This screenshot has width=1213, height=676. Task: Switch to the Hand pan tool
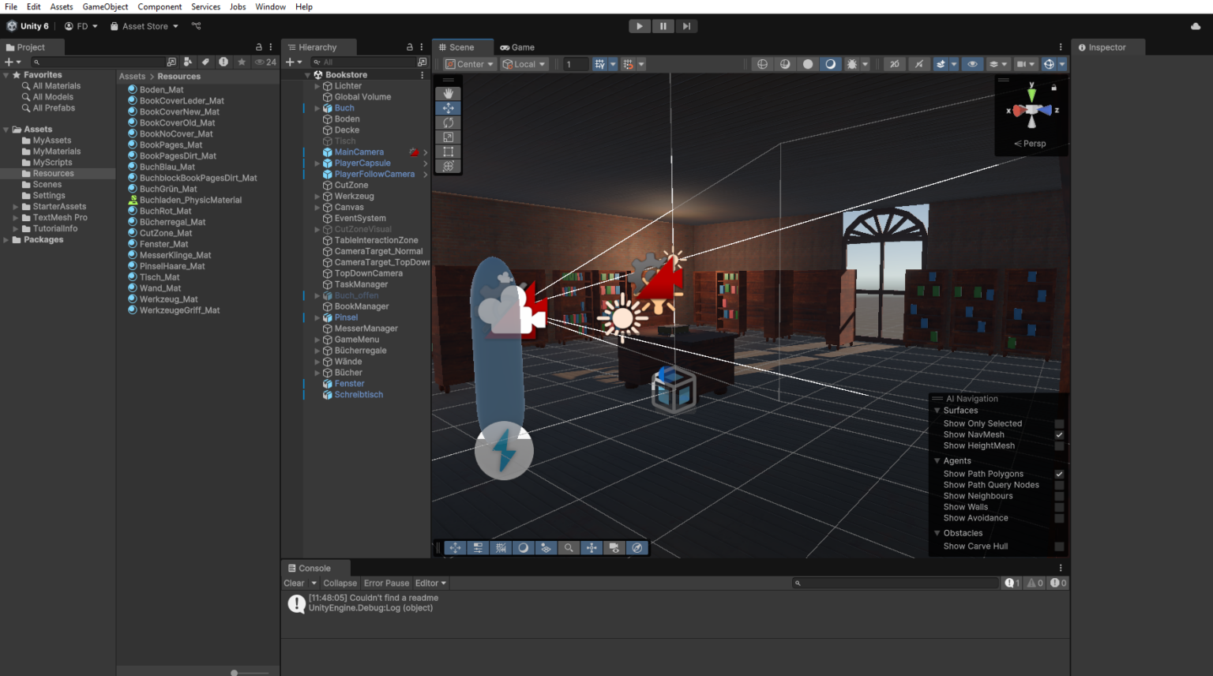click(x=448, y=93)
